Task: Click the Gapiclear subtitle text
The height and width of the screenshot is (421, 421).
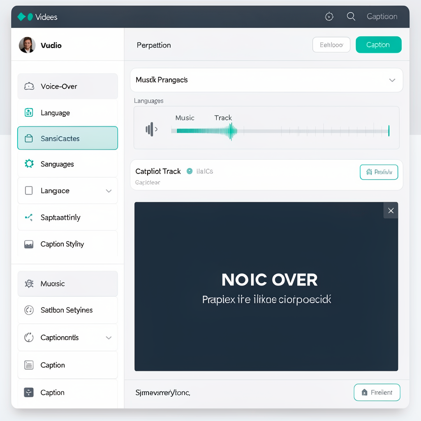Action: coord(148,183)
